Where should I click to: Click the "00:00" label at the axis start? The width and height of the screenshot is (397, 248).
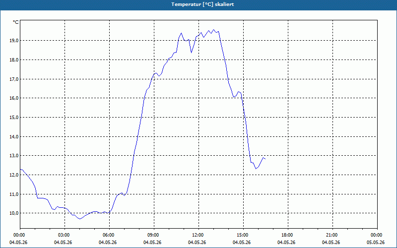click(x=19, y=235)
